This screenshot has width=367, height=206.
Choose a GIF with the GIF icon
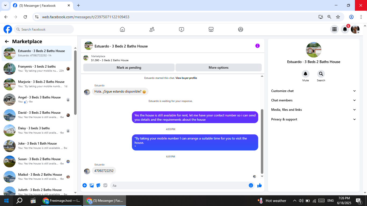pyautogui.click(x=105, y=185)
